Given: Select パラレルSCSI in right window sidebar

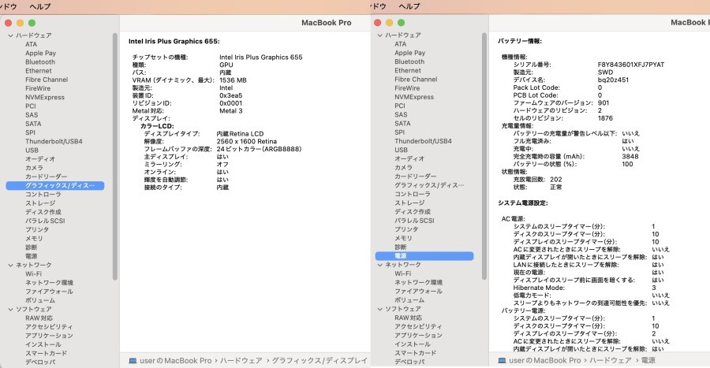Looking at the screenshot, I should tap(414, 220).
